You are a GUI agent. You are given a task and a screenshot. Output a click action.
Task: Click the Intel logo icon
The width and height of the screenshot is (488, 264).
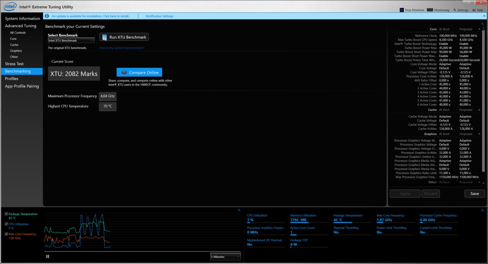point(10,7)
